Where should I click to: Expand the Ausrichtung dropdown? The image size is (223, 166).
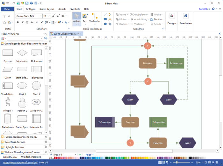coord(148,19)
